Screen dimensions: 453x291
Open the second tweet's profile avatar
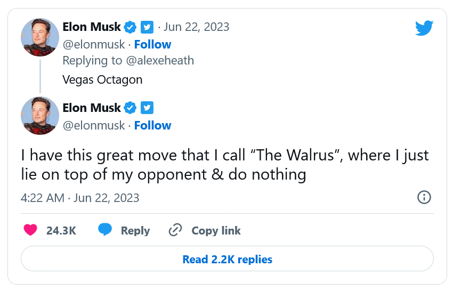coord(40,116)
